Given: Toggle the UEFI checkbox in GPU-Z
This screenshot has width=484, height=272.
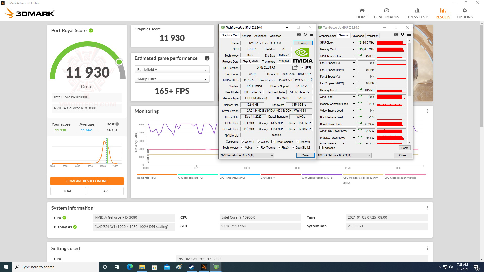Looking at the screenshot, I should pyautogui.click(x=302, y=67).
